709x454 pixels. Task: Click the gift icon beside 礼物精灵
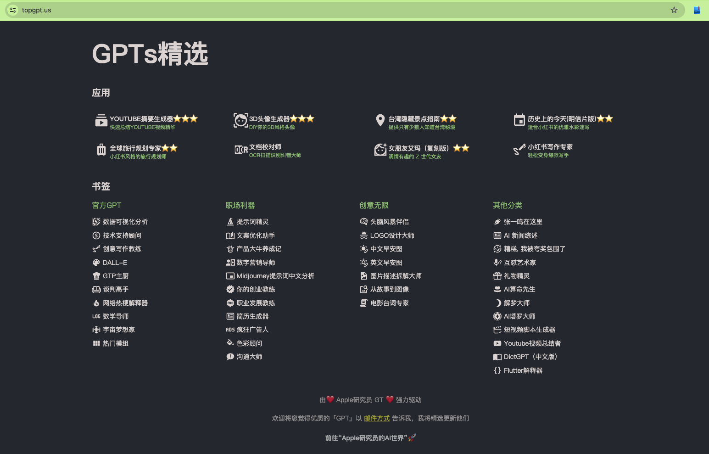coord(497,276)
